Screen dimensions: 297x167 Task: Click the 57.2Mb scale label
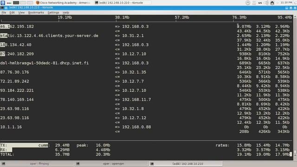[x=182, y=18]
